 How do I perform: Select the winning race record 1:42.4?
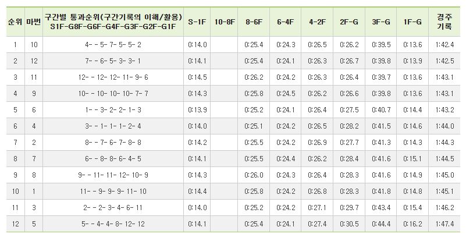(x=445, y=45)
